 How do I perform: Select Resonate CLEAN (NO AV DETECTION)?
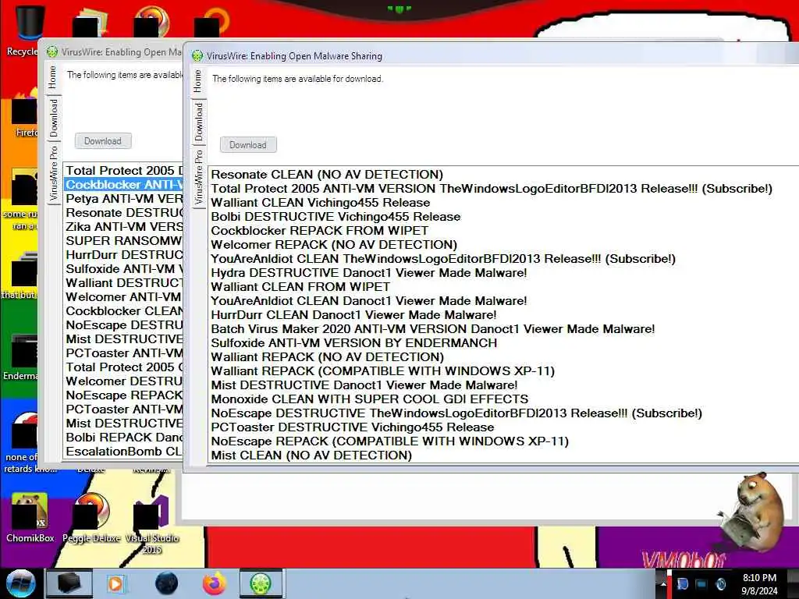tap(327, 174)
